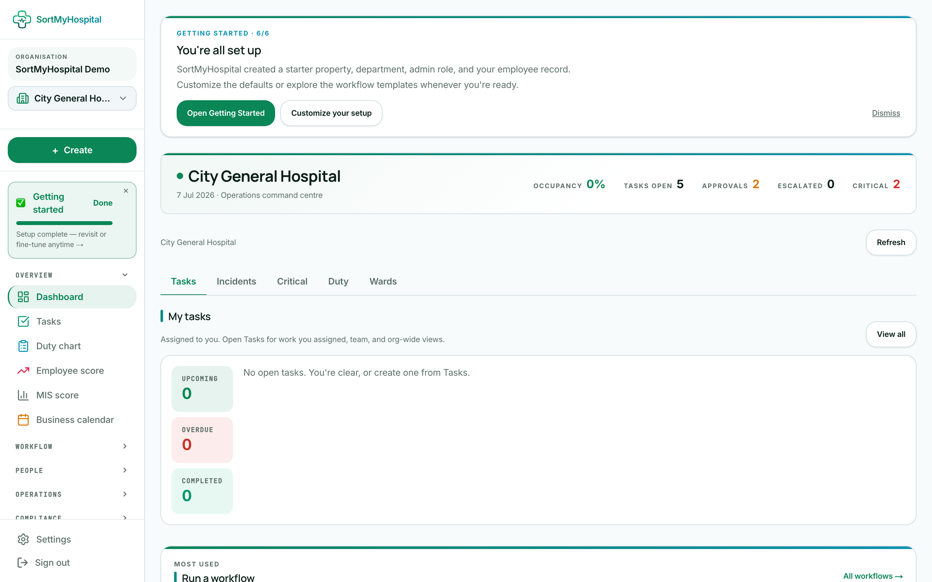932x582 pixels.
Task: Click the Sign out arrow icon
Action: (x=23, y=563)
